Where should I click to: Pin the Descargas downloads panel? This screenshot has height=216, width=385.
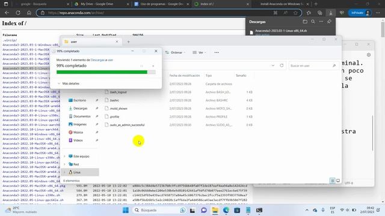coord(329,22)
